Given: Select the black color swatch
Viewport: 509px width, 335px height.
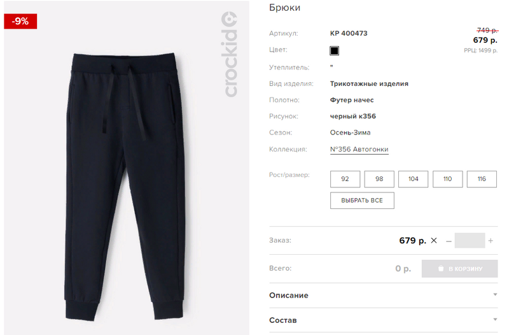Looking at the screenshot, I should 335,51.
